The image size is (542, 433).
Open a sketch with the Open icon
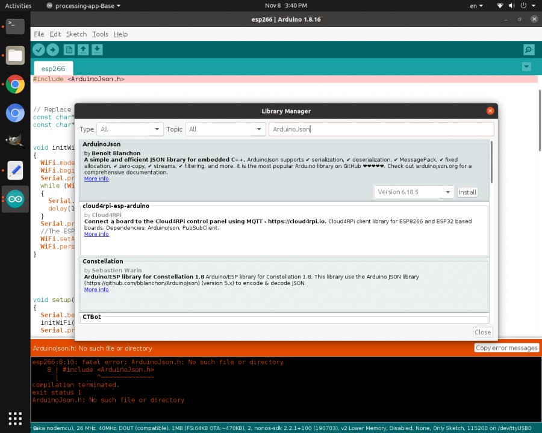(83, 50)
